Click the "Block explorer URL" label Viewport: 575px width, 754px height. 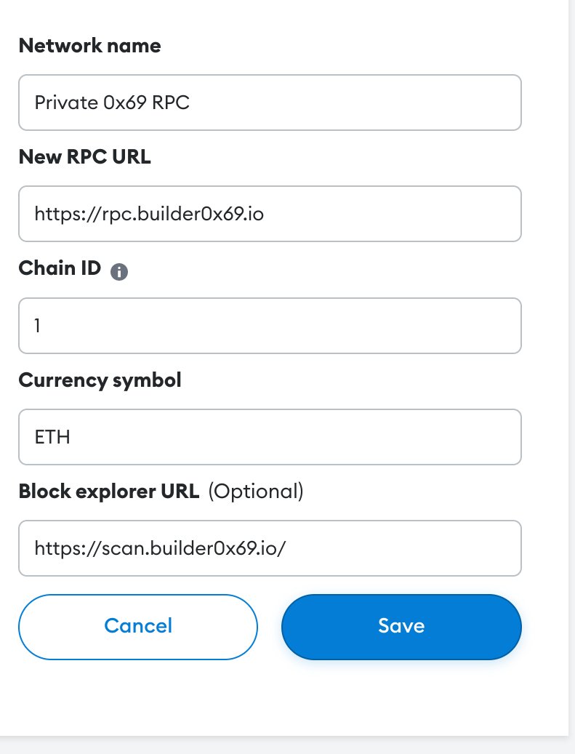coord(109,492)
